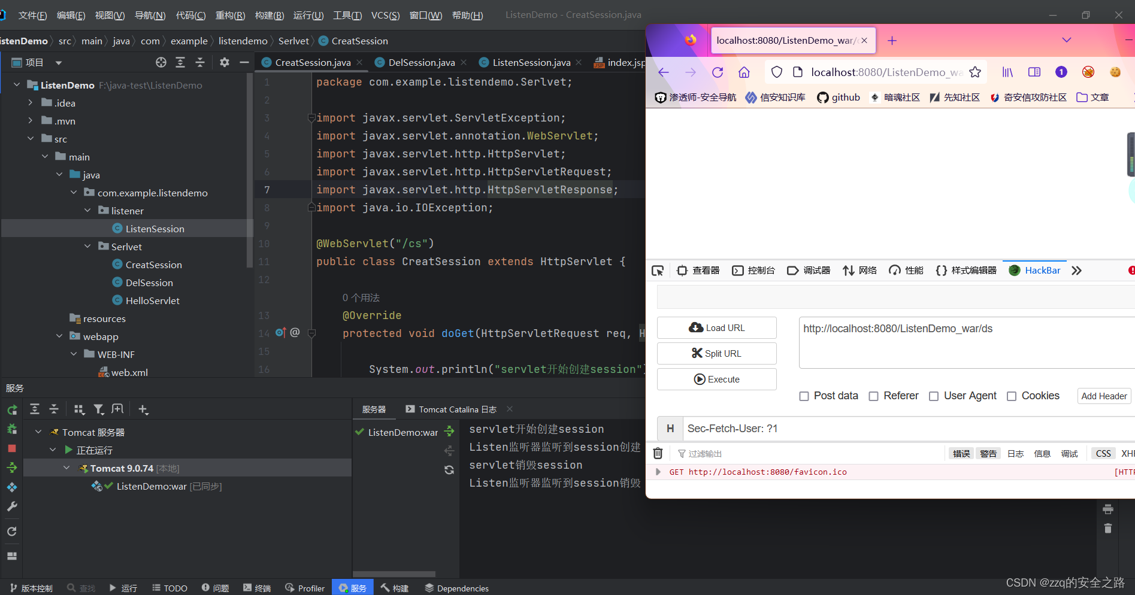
Task: Open project panel gear settings
Action: point(225,62)
